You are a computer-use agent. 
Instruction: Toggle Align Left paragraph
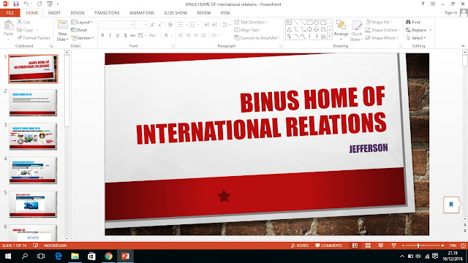coord(181,35)
